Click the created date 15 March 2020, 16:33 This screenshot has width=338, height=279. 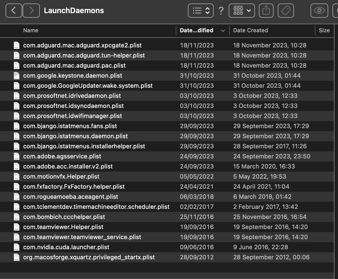click(264, 166)
